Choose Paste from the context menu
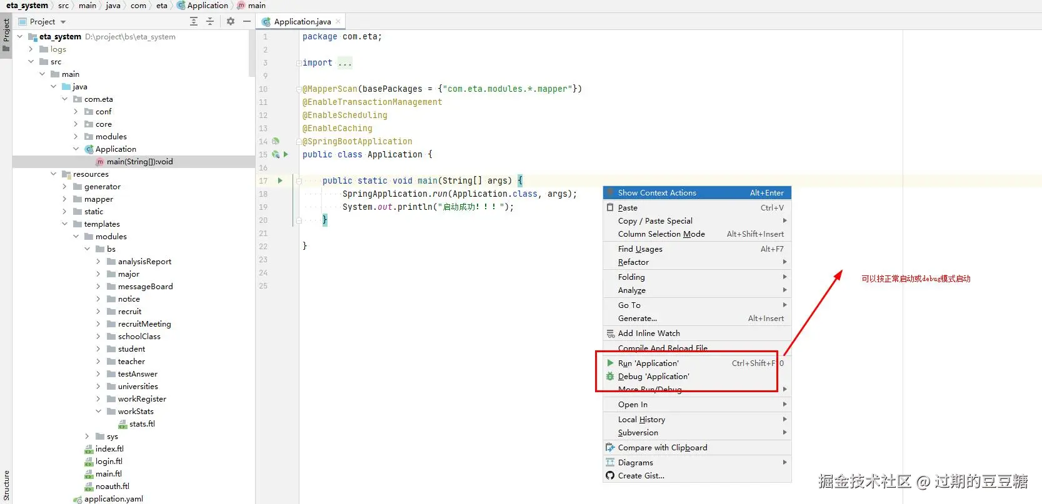This screenshot has height=504, width=1042. pyautogui.click(x=697, y=207)
